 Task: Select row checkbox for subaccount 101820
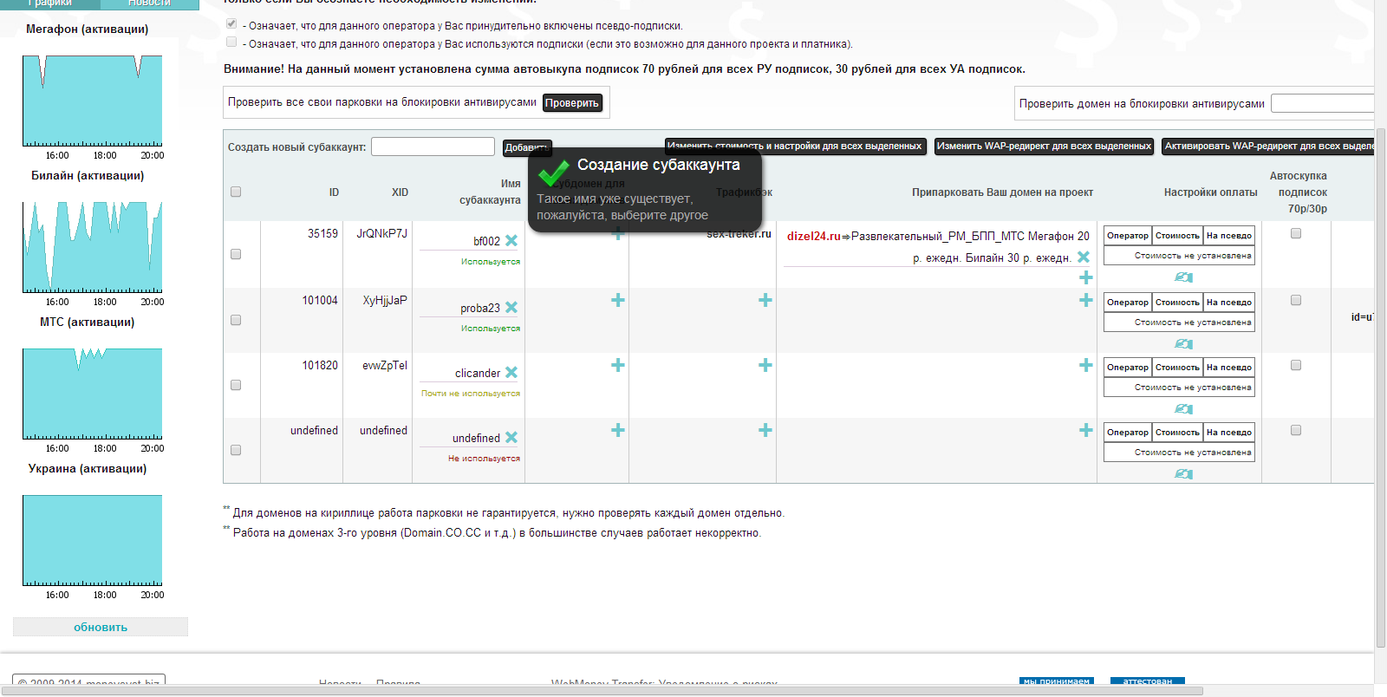pyautogui.click(x=236, y=385)
